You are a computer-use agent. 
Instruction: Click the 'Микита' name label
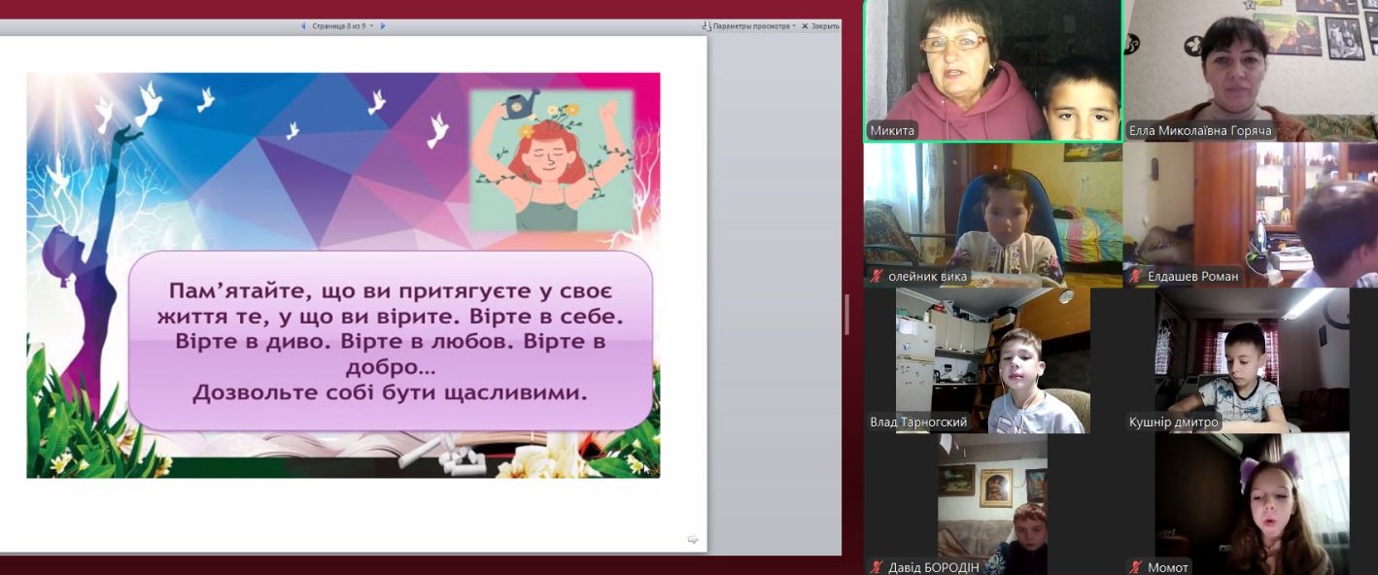pyautogui.click(x=891, y=131)
